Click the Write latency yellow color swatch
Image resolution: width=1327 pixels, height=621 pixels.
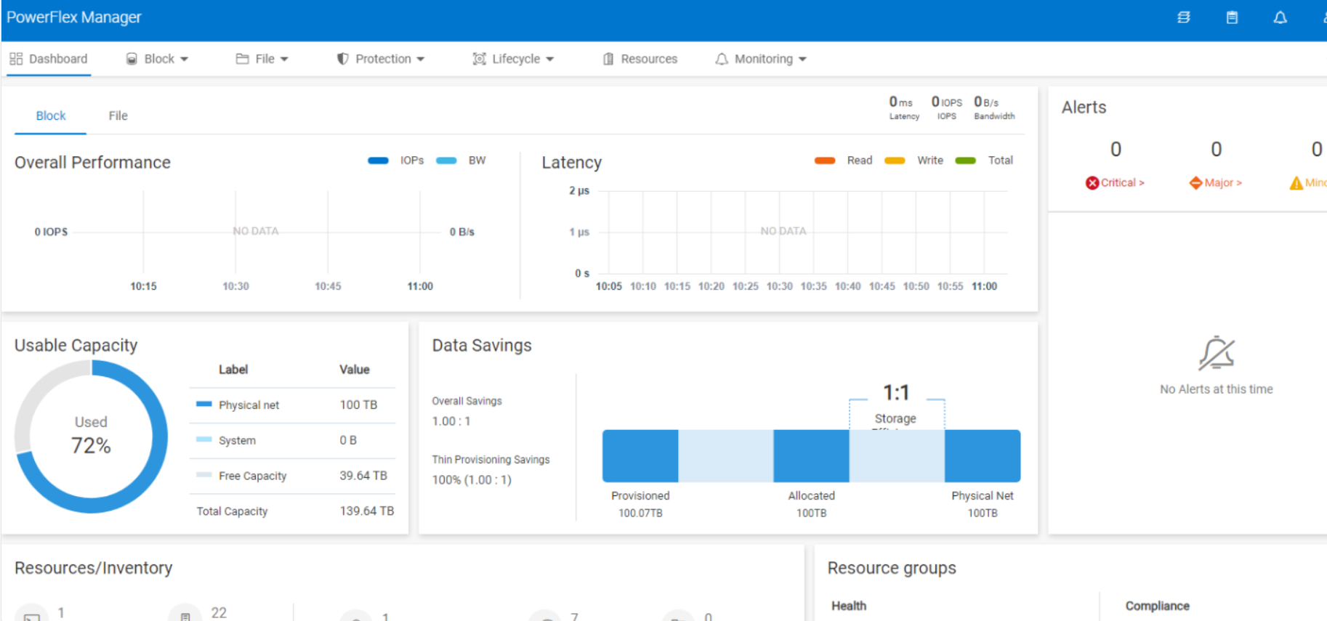895,161
